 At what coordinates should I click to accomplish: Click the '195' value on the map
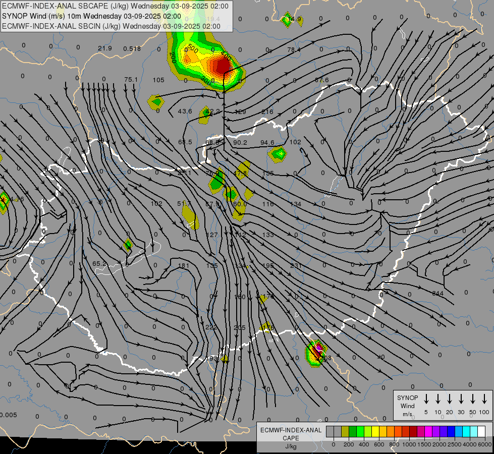[268, 266]
